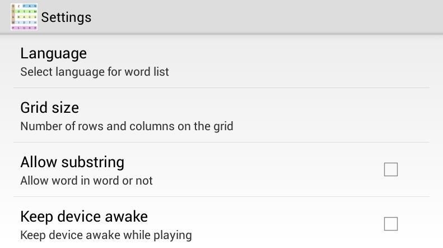
Task: Select "Allow word in word or not" text
Action: tap(86, 181)
